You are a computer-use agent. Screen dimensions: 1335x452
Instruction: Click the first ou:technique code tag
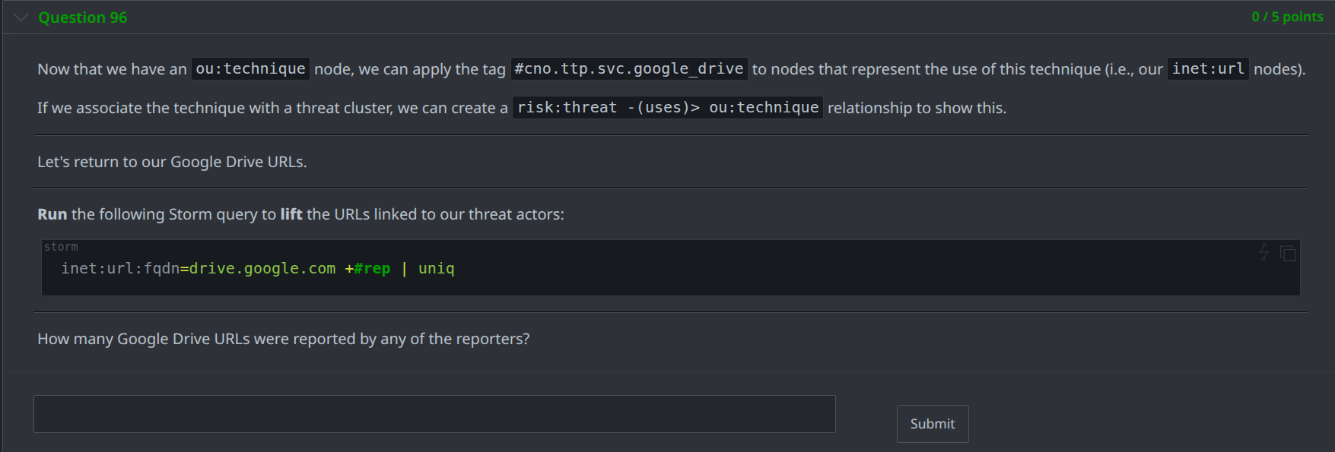(250, 69)
